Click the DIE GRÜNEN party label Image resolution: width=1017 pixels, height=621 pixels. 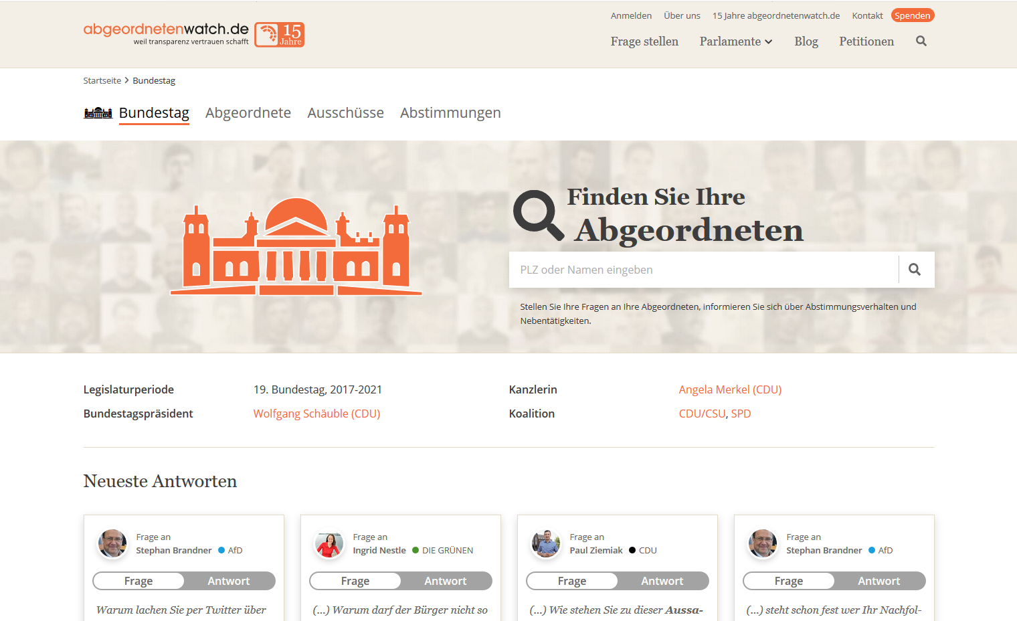(x=448, y=550)
